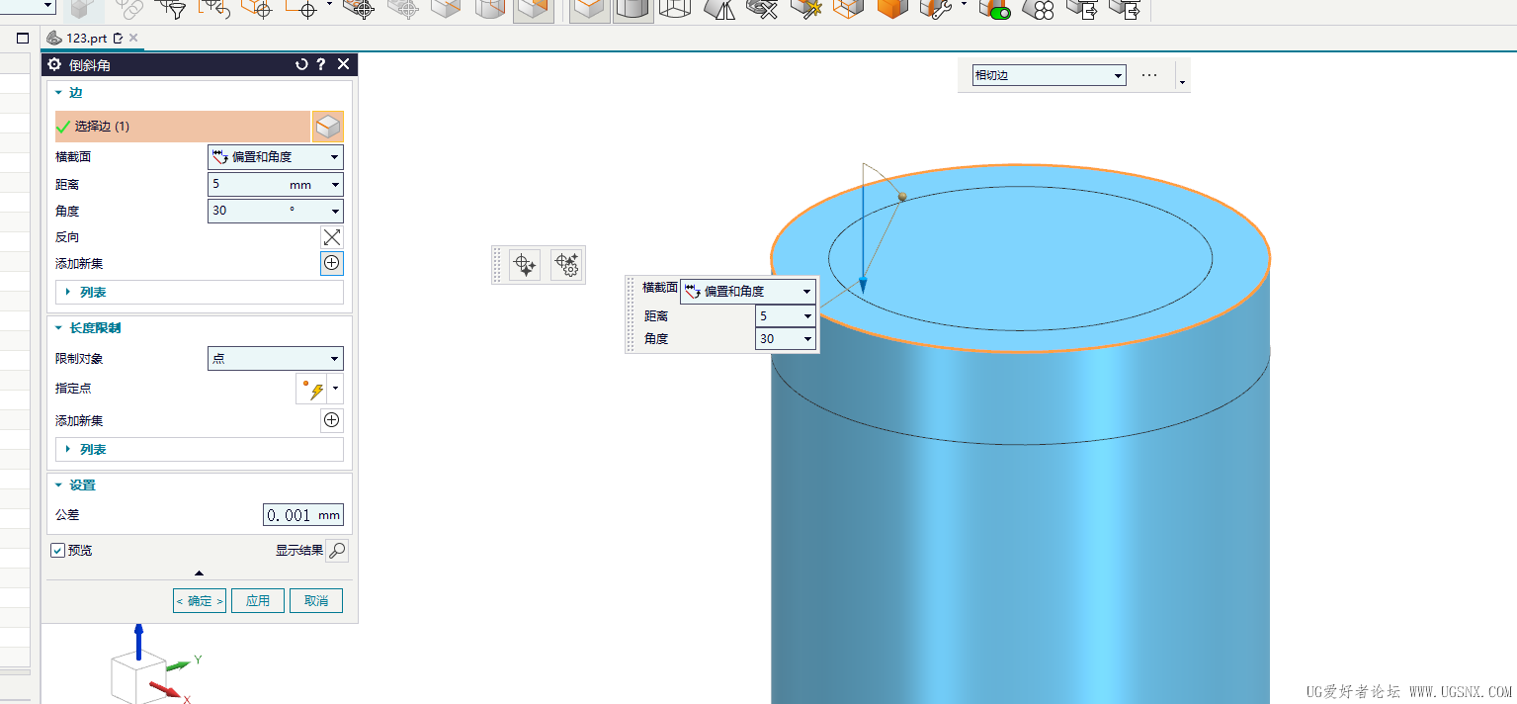Open the 相切边 curve rule dropdown
The height and width of the screenshot is (704, 1517).
pyautogui.click(x=1050, y=75)
